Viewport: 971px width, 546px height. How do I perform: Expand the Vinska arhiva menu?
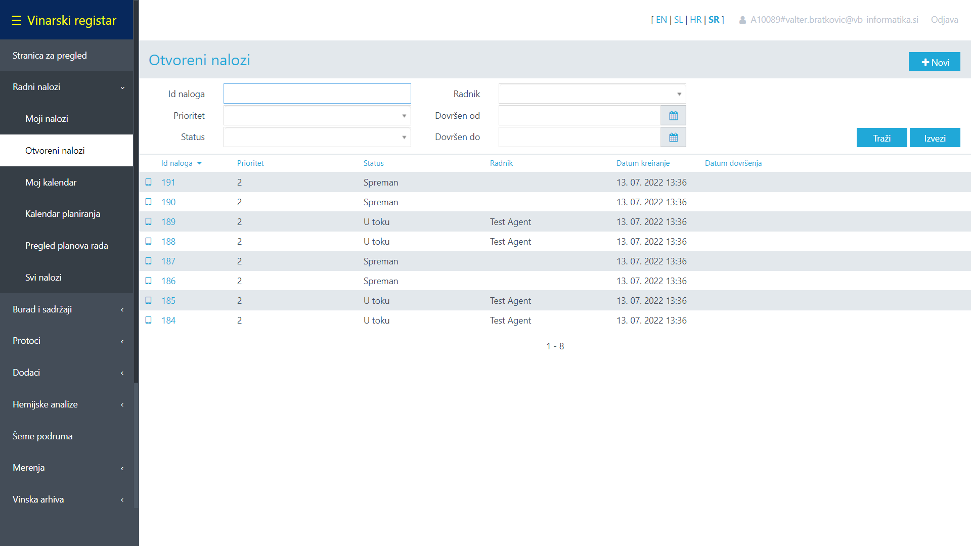coord(66,499)
